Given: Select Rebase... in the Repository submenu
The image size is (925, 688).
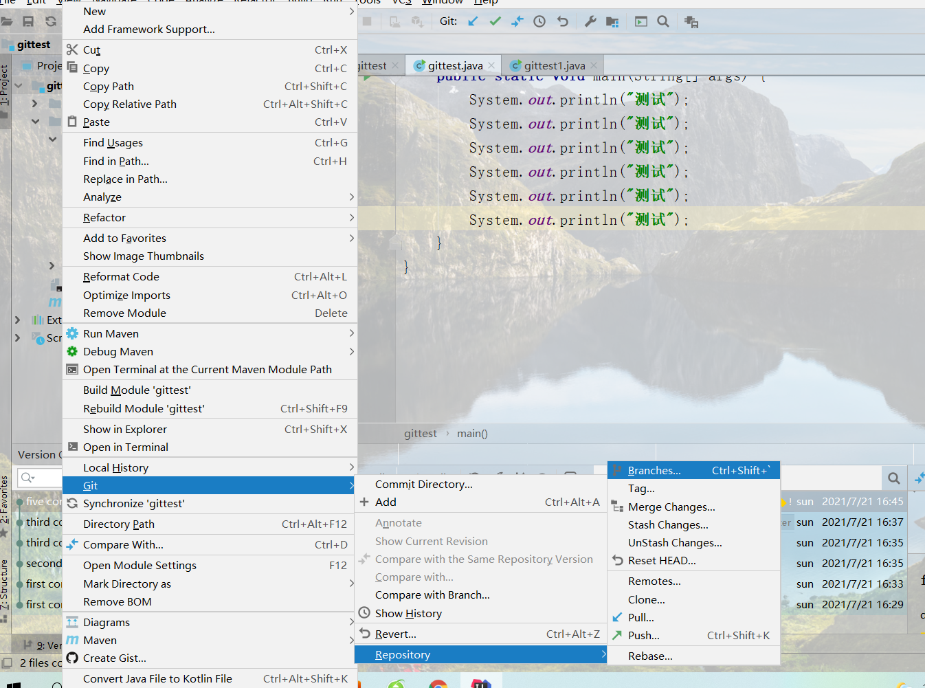Looking at the screenshot, I should (x=694, y=656).
